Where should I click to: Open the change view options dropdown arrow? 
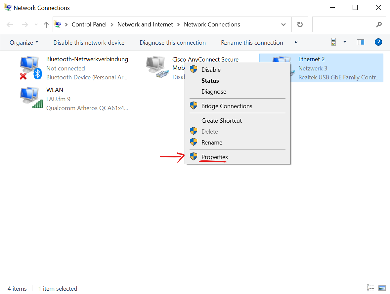(x=345, y=42)
